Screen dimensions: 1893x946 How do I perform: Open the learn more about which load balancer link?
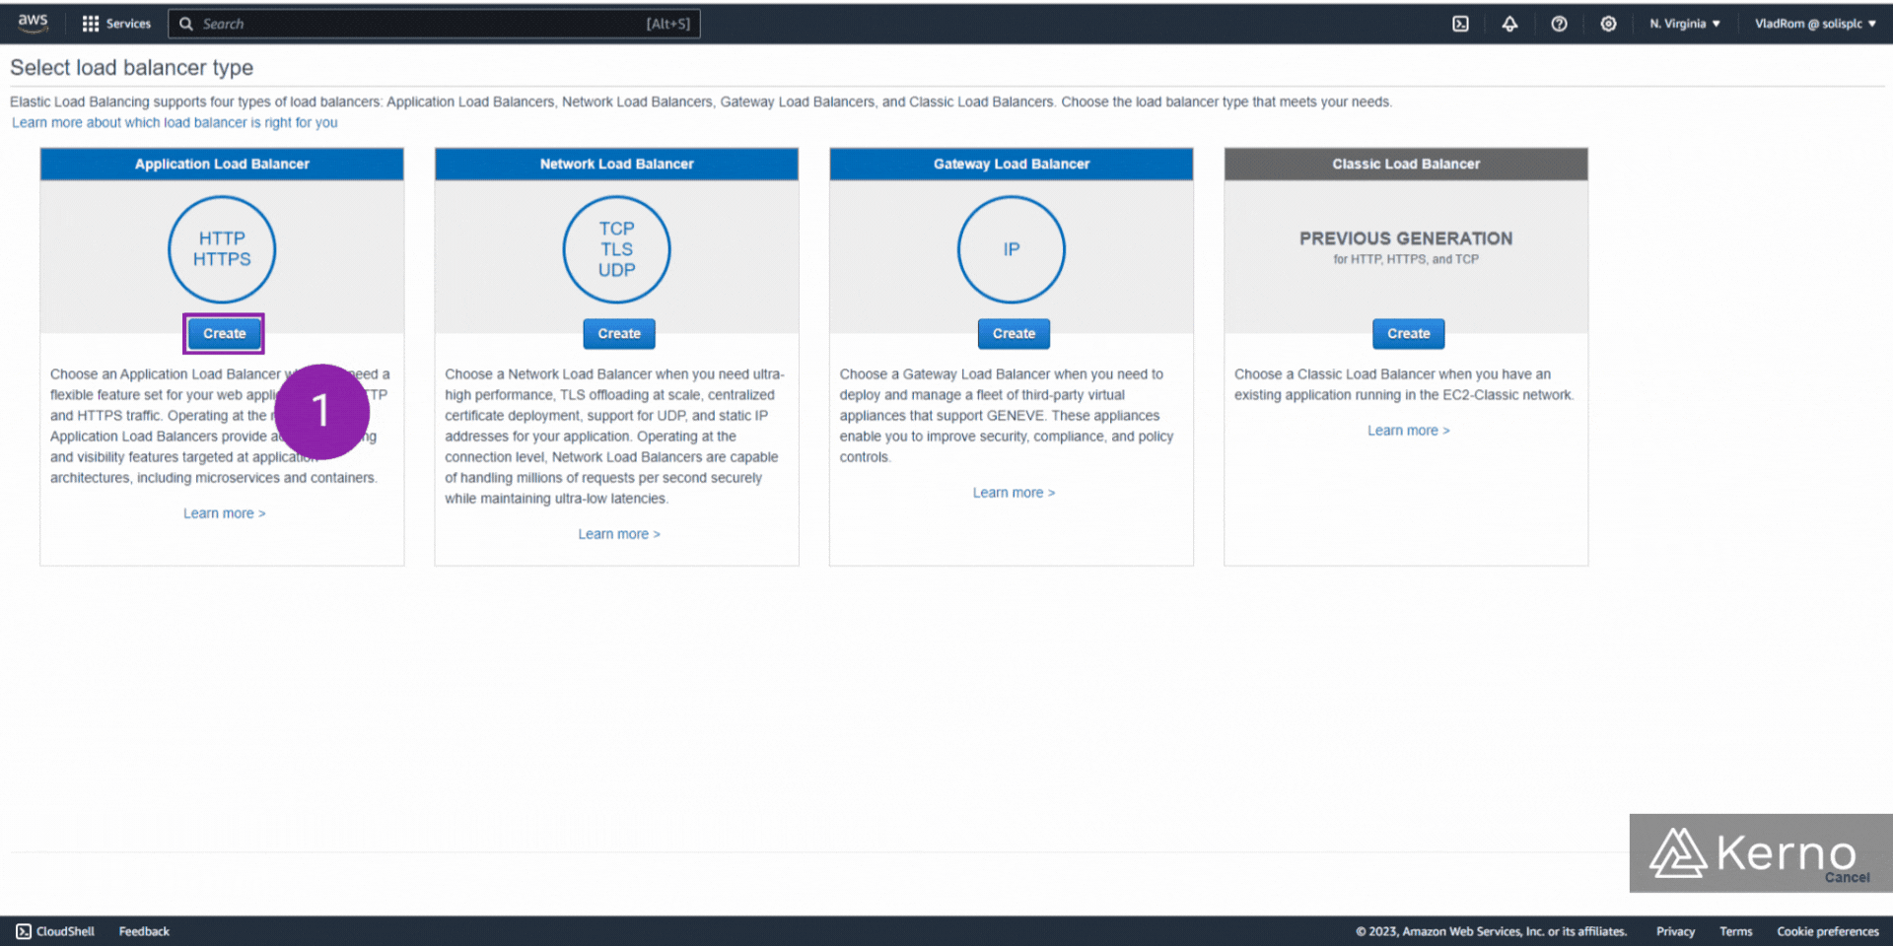(175, 122)
